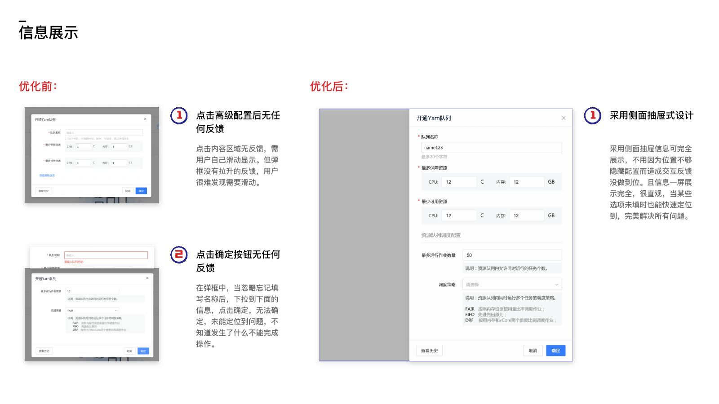Click the 最多运行作业数量 field showing 10

pos(92,291)
